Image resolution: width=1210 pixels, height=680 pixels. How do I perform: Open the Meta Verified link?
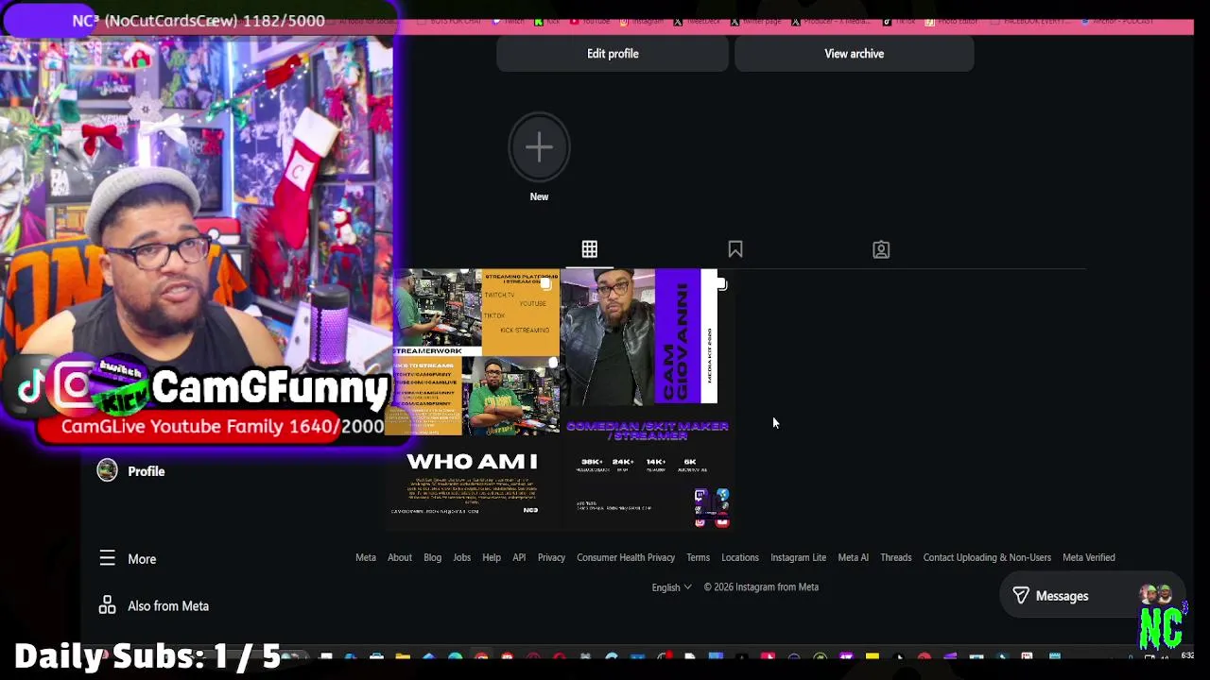tap(1089, 557)
